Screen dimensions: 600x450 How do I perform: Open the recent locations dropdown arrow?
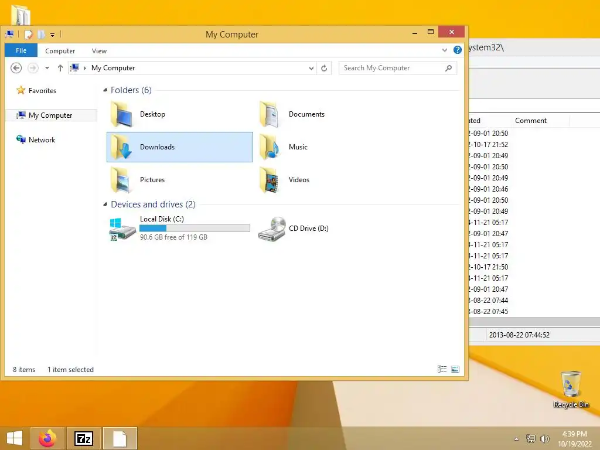coord(47,68)
